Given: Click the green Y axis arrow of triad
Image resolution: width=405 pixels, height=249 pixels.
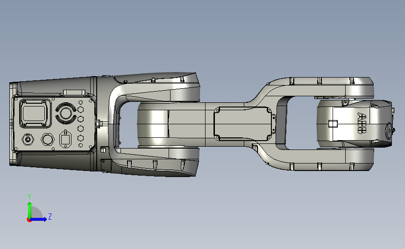Looking at the screenshot, I should [30, 210].
